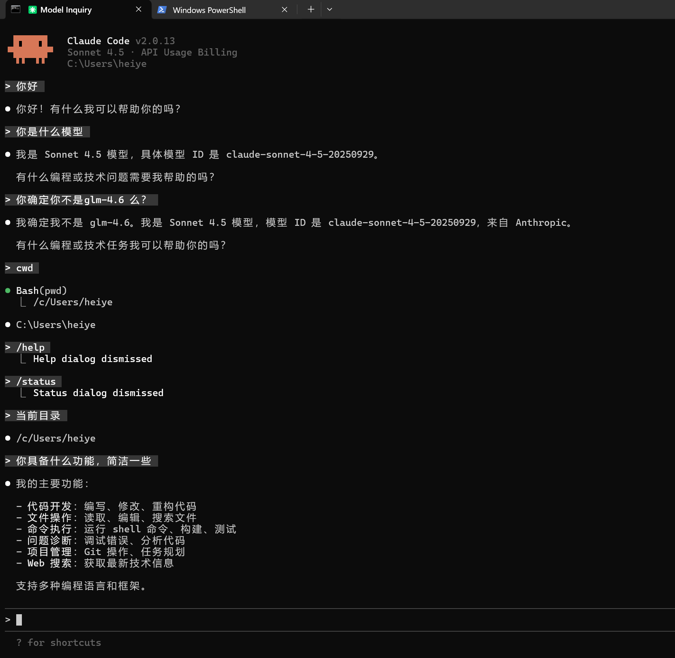The image size is (675, 658).
Task: Click the reply starting '我是 Sonnet 4.5 模型'
Action: point(198,154)
